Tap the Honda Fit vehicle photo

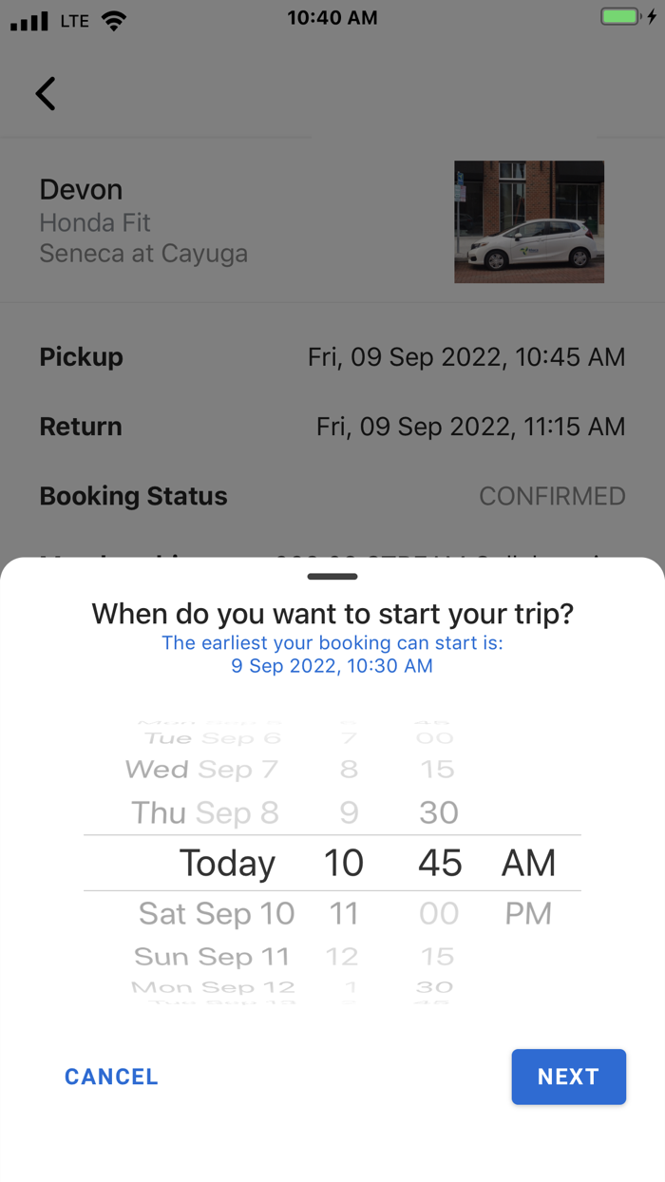pyautogui.click(x=528, y=221)
